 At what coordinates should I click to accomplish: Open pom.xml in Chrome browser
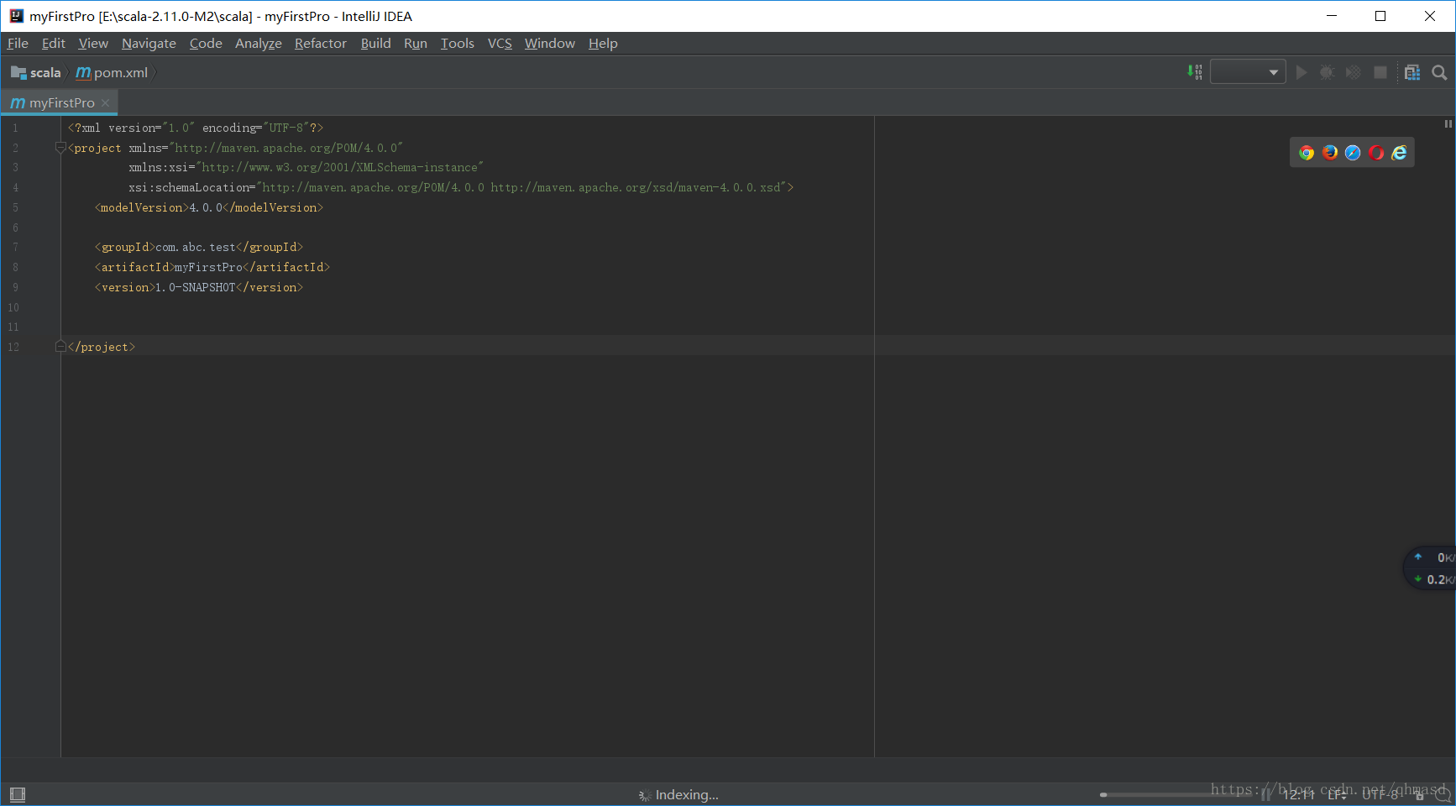tap(1307, 153)
